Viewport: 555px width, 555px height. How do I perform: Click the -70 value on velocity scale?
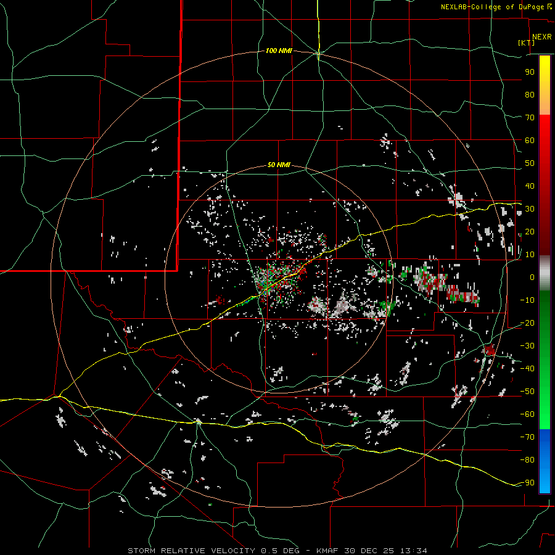pyautogui.click(x=527, y=437)
